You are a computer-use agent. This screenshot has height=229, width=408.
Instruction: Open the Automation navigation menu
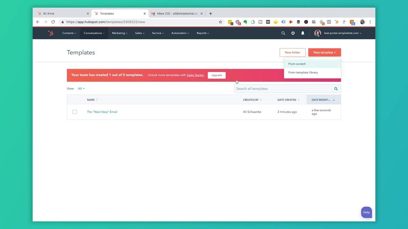(x=180, y=33)
